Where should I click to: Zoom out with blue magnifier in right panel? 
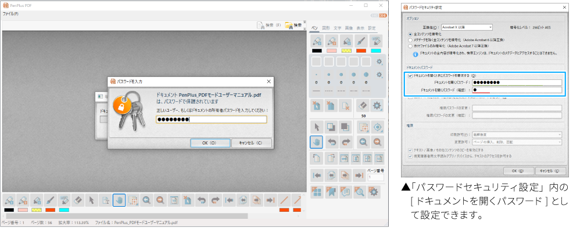click(363, 142)
